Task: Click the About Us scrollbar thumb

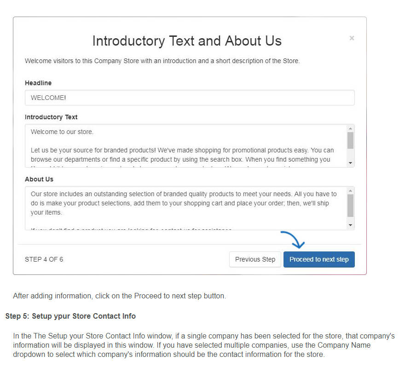Action: pyautogui.click(x=350, y=206)
